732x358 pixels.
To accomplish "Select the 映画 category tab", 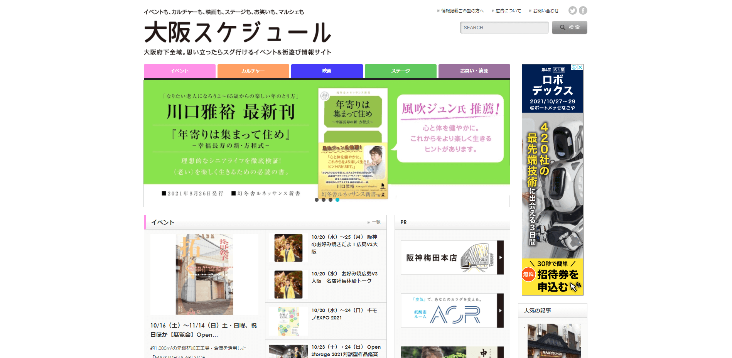I will pyautogui.click(x=327, y=71).
